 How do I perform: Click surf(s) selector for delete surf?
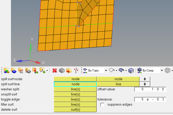tap(75, 110)
